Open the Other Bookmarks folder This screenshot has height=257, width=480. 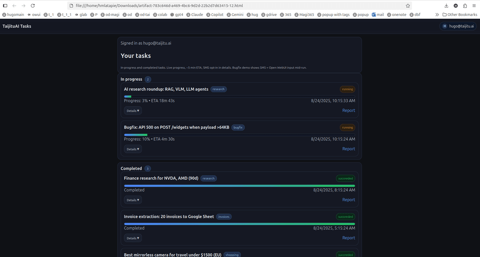click(460, 15)
